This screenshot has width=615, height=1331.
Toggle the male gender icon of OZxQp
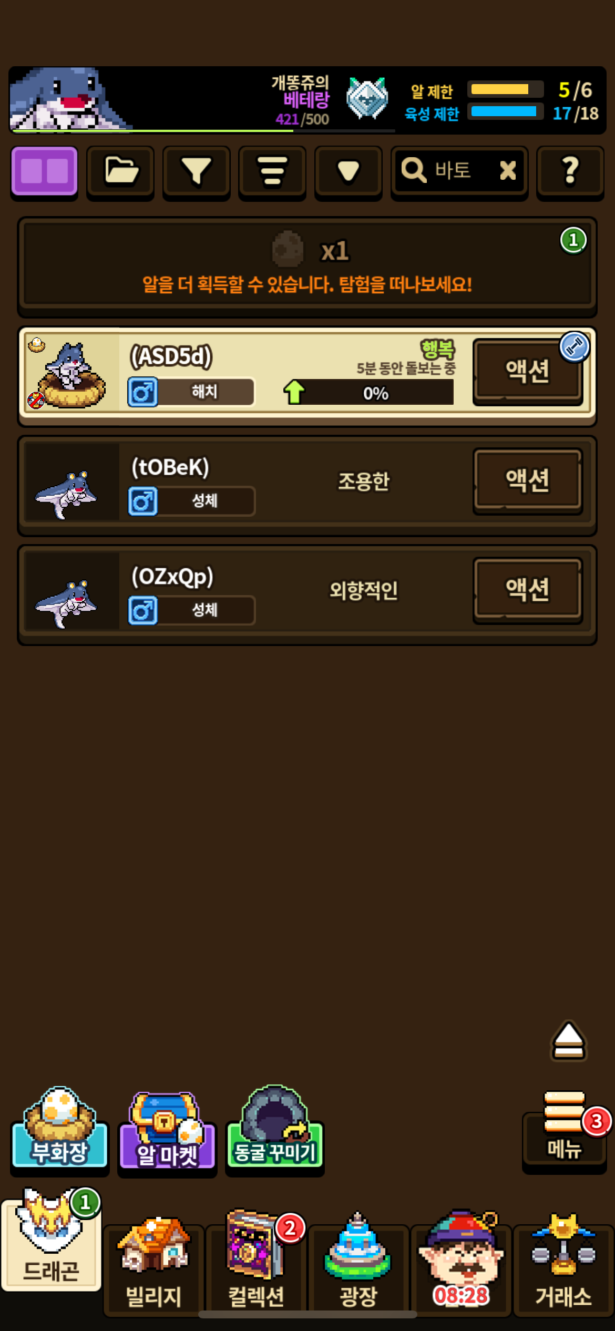[x=143, y=610]
